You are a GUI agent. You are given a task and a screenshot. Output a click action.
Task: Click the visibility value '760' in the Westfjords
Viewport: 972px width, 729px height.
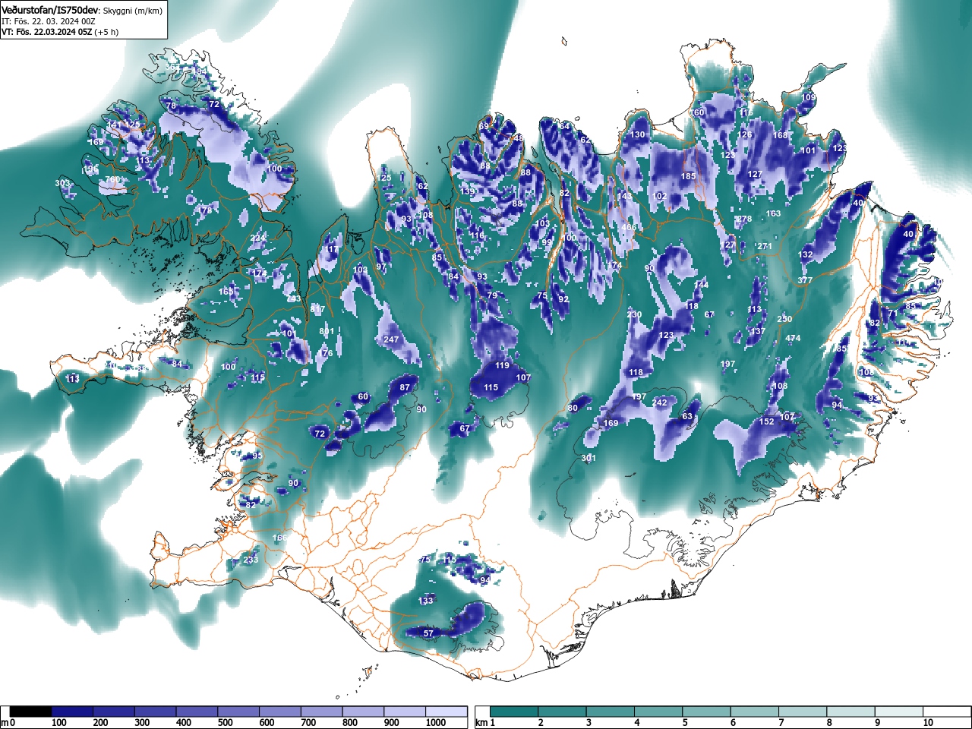click(x=113, y=180)
